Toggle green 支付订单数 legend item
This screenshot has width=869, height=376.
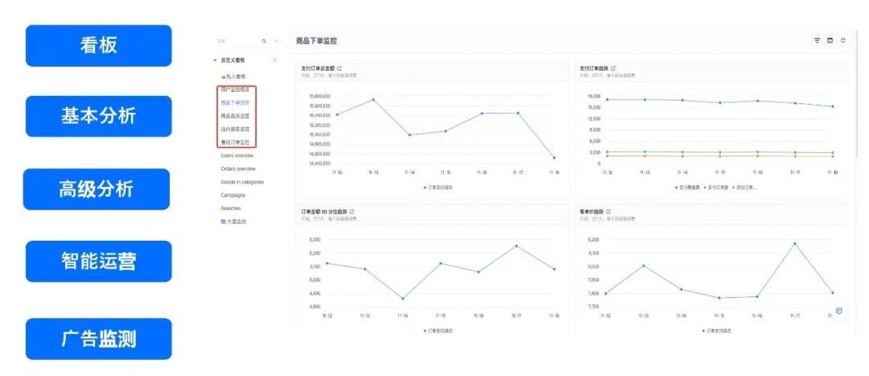pyautogui.click(x=716, y=188)
